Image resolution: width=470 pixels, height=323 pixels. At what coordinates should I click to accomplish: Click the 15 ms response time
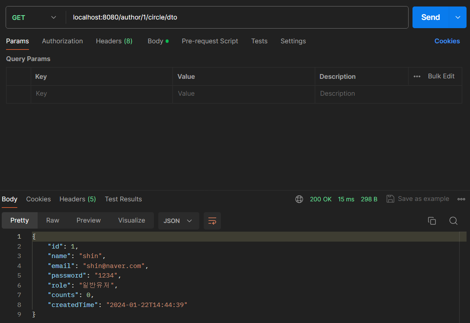coord(346,199)
